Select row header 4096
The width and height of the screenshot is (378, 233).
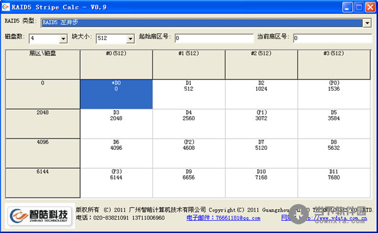43,154
